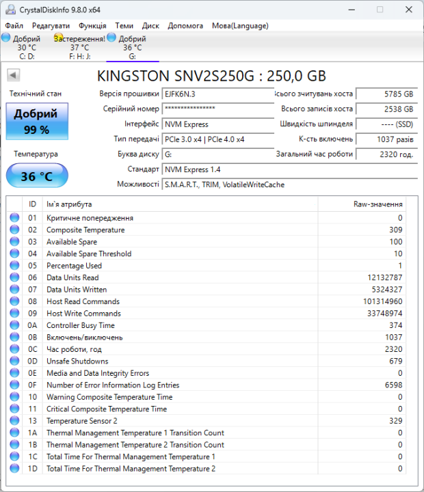Click the CrystalDiskInfo app icon in title bar

pos(10,10)
